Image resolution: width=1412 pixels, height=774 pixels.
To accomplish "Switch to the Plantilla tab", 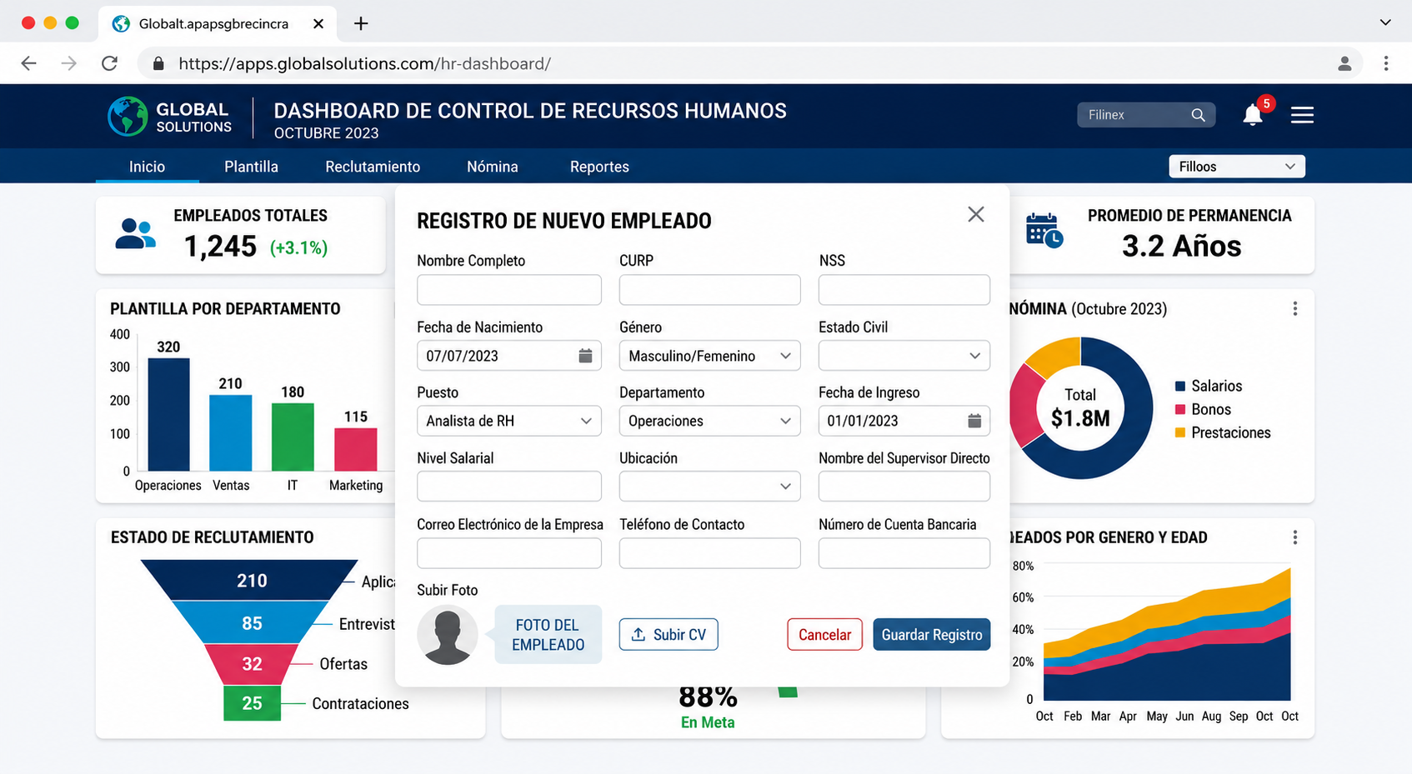I will (x=251, y=167).
